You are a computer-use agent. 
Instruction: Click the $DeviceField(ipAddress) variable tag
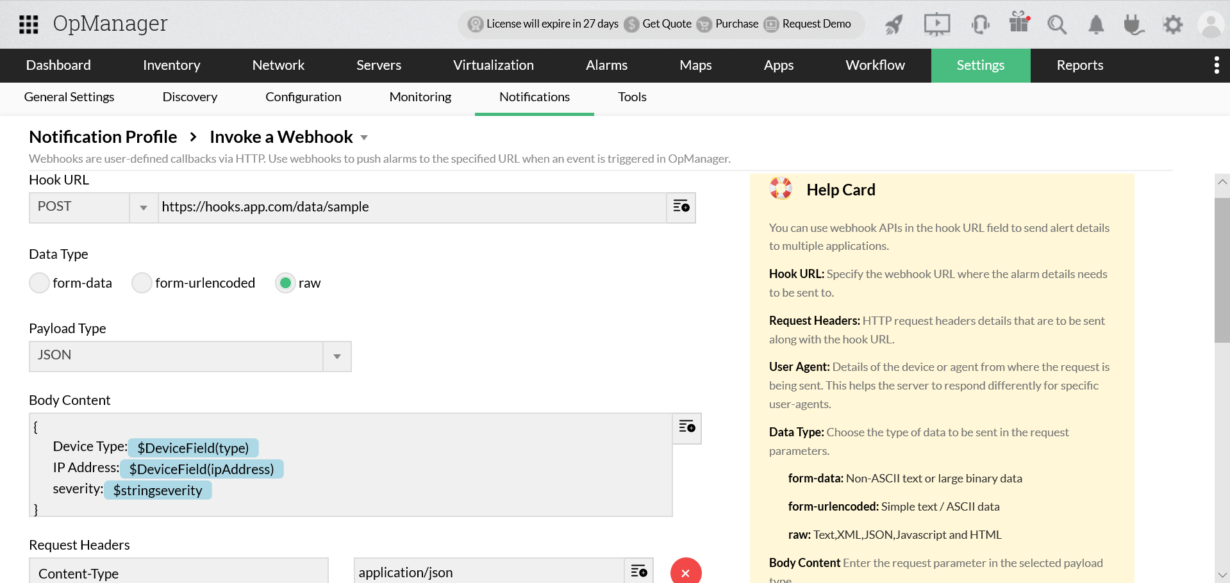pos(201,469)
